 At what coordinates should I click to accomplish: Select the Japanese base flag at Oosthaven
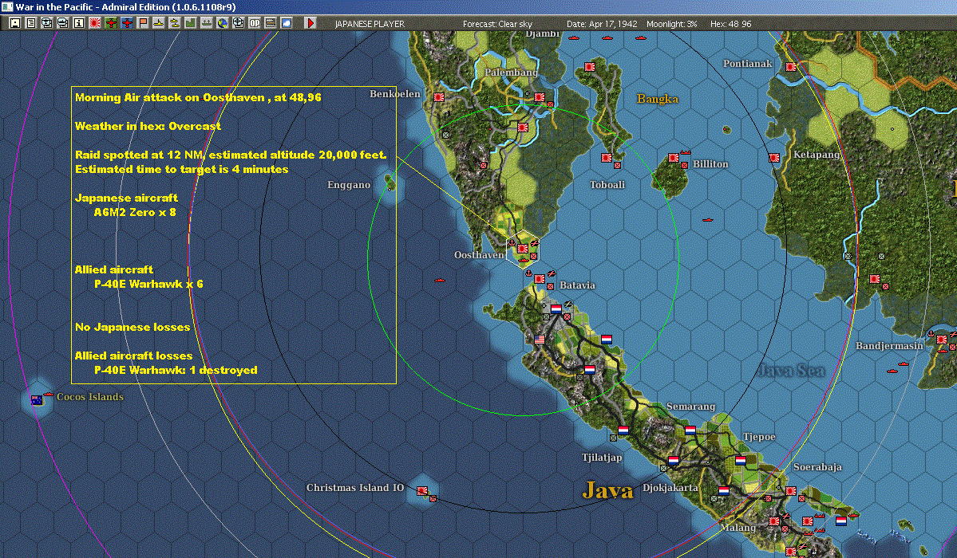tap(523, 248)
